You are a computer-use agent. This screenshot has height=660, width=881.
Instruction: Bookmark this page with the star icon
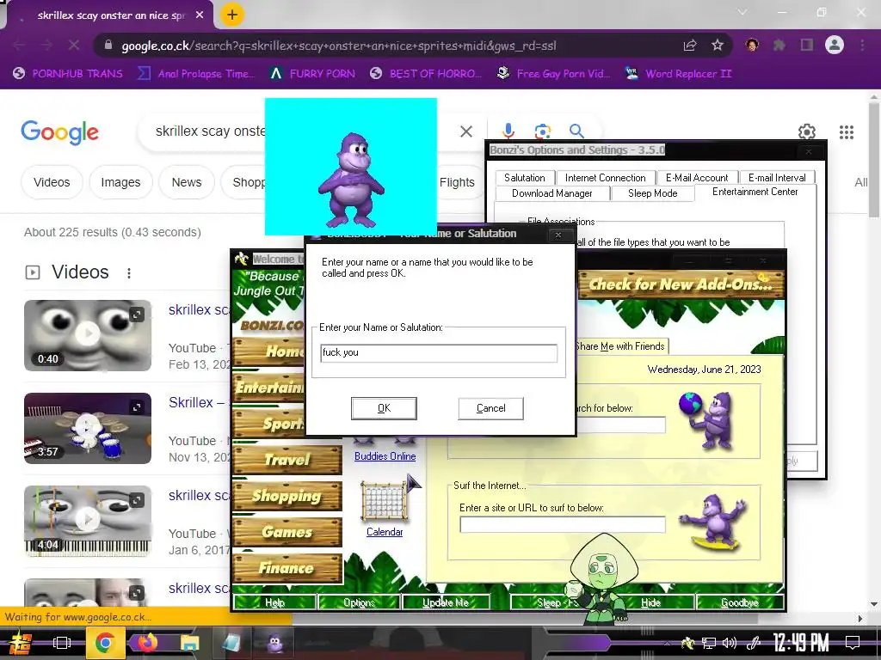(x=718, y=46)
